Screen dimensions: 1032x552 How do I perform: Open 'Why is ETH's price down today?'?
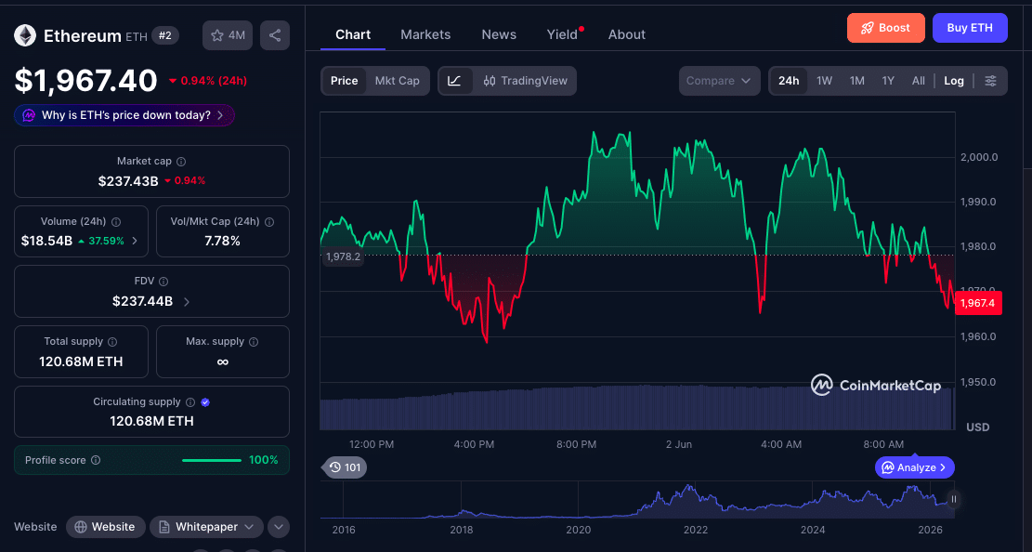click(x=124, y=115)
